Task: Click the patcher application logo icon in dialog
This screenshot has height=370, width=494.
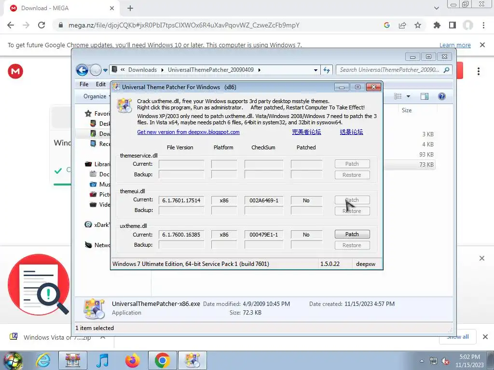Action: pyautogui.click(x=124, y=106)
